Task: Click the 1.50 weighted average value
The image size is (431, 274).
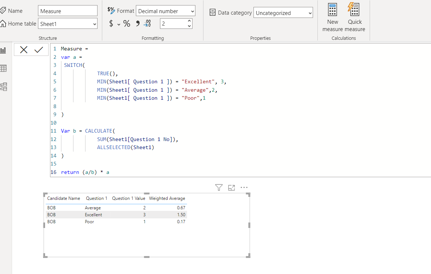Action: coord(181,215)
